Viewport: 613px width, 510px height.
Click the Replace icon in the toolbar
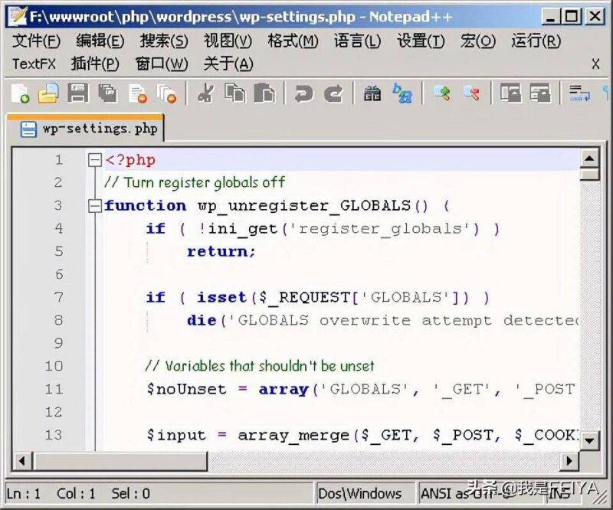[x=402, y=93]
